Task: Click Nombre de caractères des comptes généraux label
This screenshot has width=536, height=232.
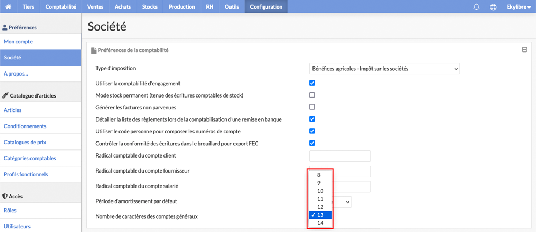Action: (x=147, y=216)
